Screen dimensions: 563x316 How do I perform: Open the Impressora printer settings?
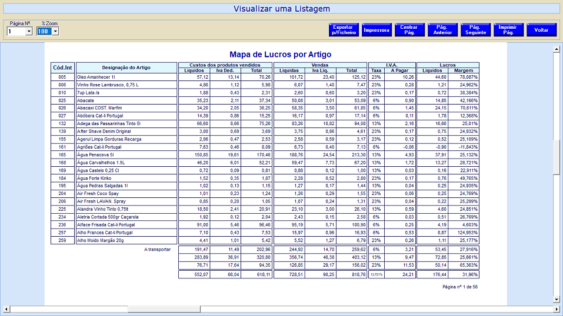[x=377, y=30]
